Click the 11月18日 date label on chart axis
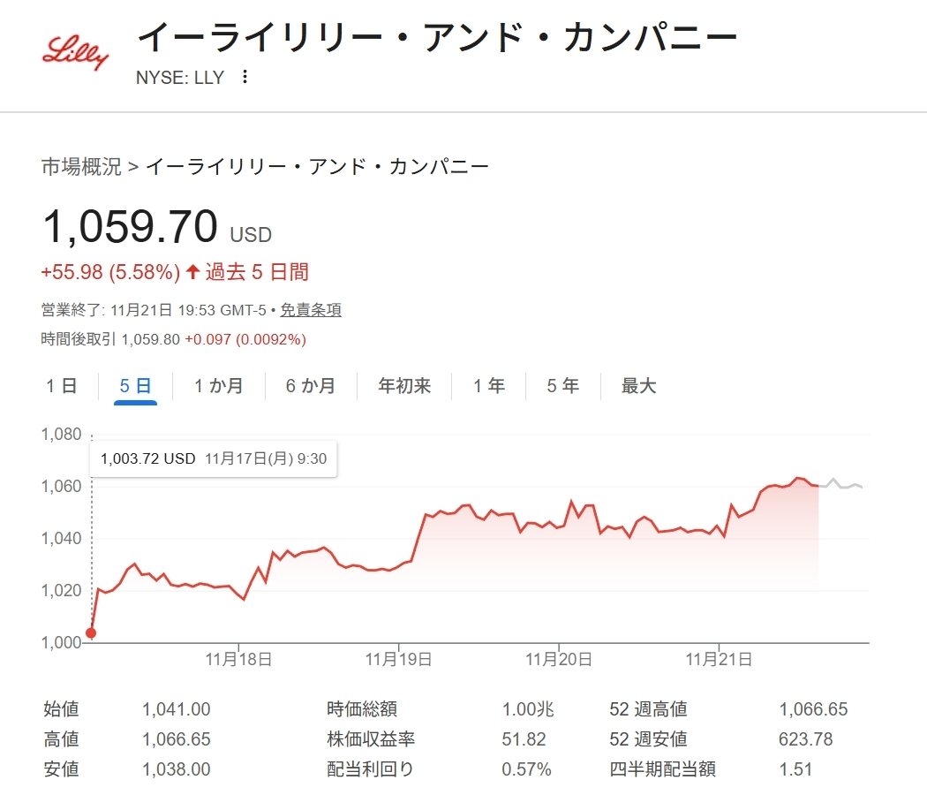 238,659
